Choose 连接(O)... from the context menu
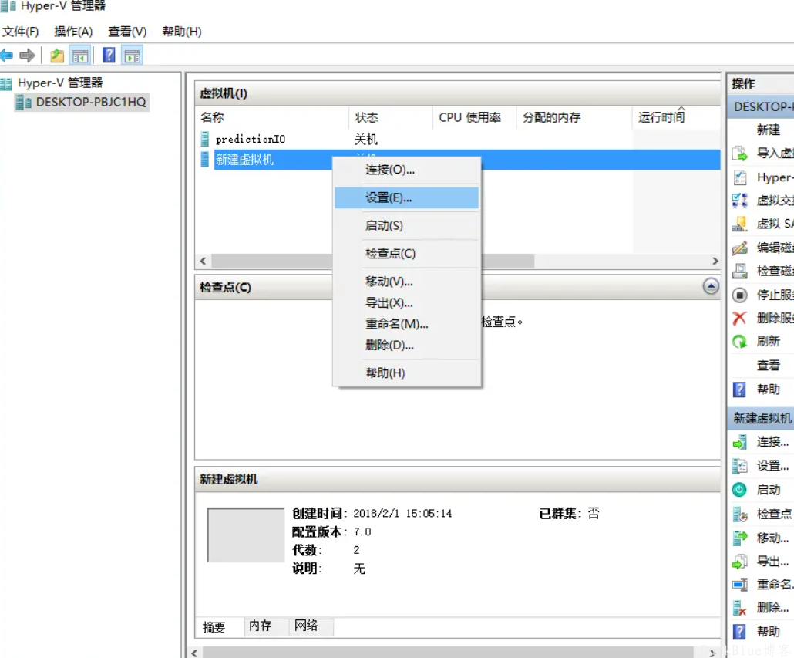Image resolution: width=794 pixels, height=658 pixels. coord(406,170)
